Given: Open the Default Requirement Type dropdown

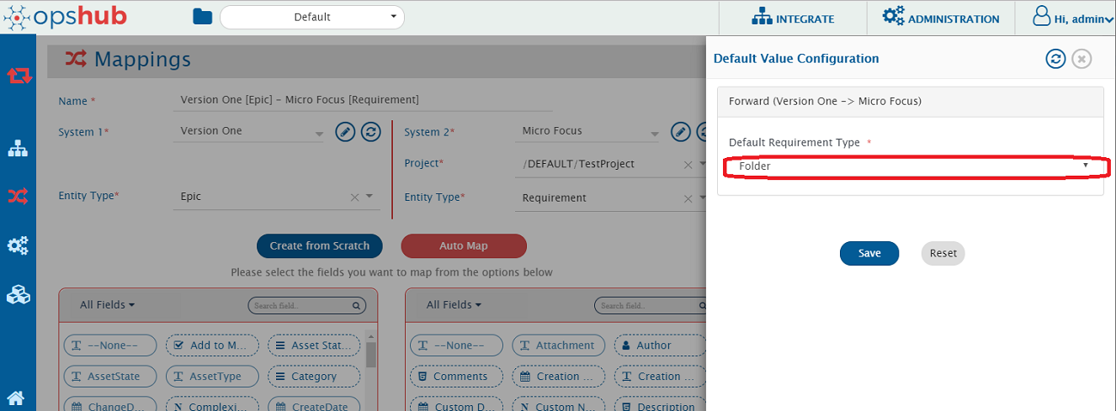Looking at the screenshot, I should [910, 166].
